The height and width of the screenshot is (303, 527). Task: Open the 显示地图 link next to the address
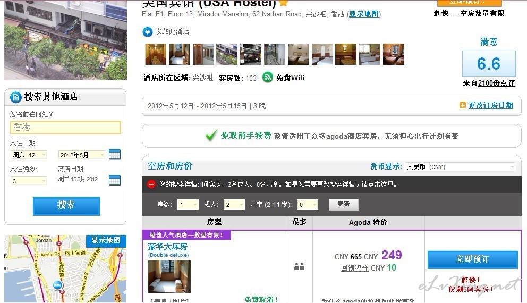pyautogui.click(x=364, y=14)
